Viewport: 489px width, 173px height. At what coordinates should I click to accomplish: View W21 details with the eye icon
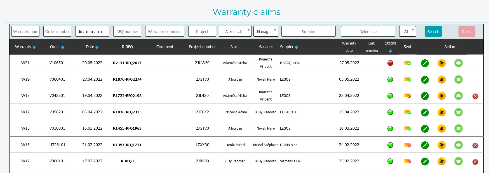click(458, 63)
